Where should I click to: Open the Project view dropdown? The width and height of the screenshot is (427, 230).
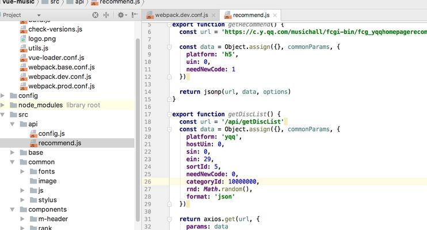point(39,16)
